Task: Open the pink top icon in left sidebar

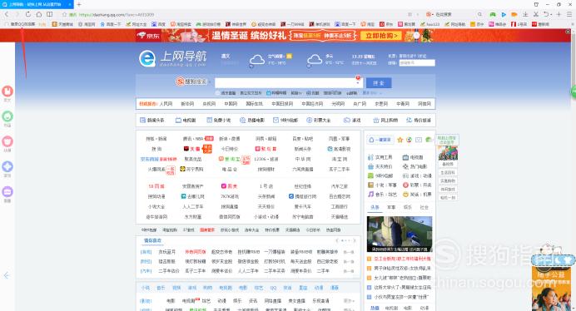Action: 7,91
